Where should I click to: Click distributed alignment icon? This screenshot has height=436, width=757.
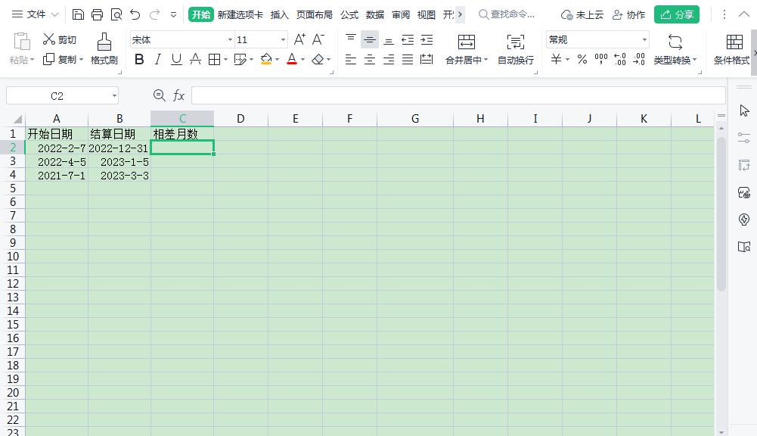[427, 60]
